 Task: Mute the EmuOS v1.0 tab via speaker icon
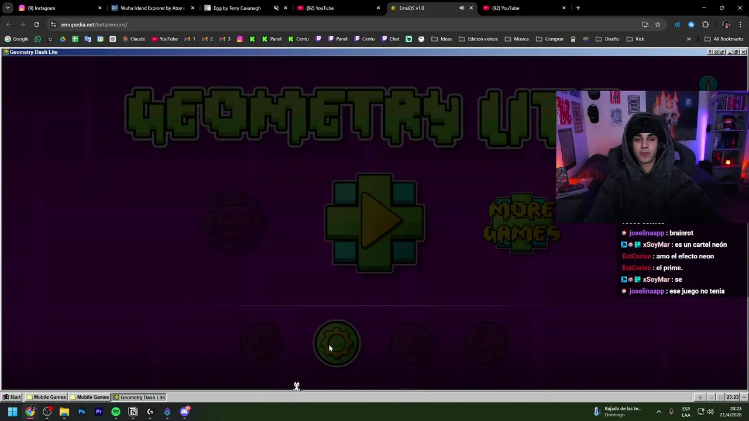coord(462,8)
